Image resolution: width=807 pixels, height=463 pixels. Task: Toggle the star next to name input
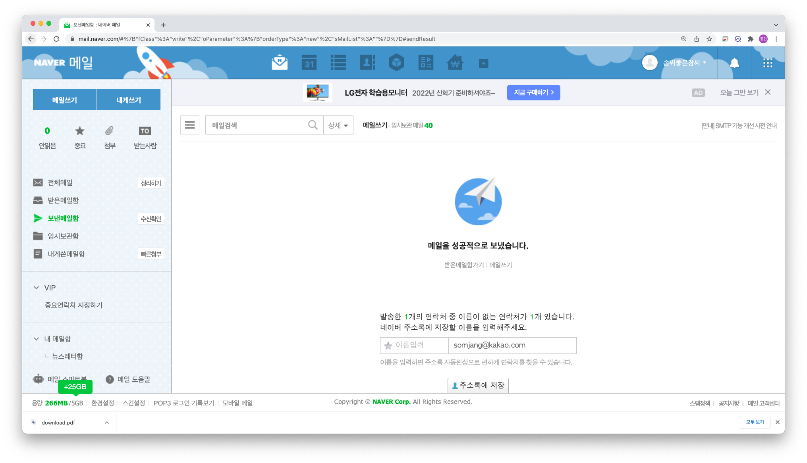(x=388, y=346)
